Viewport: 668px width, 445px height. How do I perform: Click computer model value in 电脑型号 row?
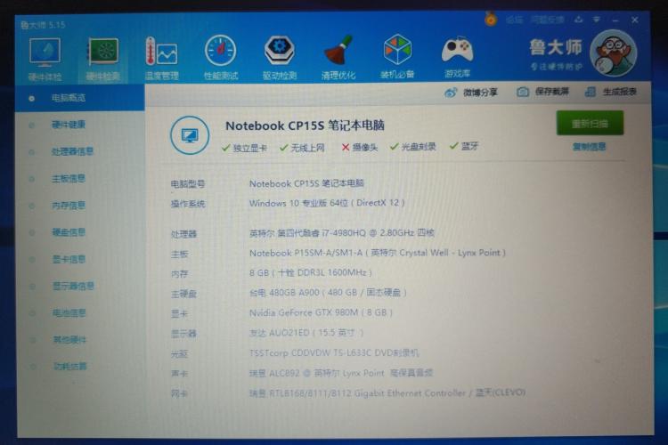click(306, 183)
